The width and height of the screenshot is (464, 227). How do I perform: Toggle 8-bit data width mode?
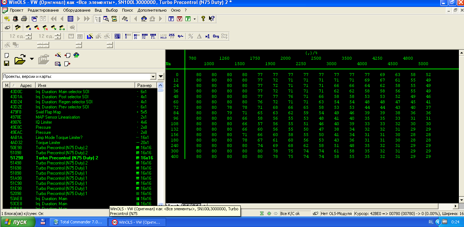point(127,36)
